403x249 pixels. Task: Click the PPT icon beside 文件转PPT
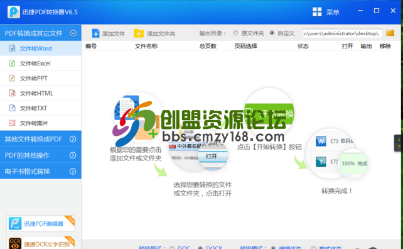coord(12,78)
